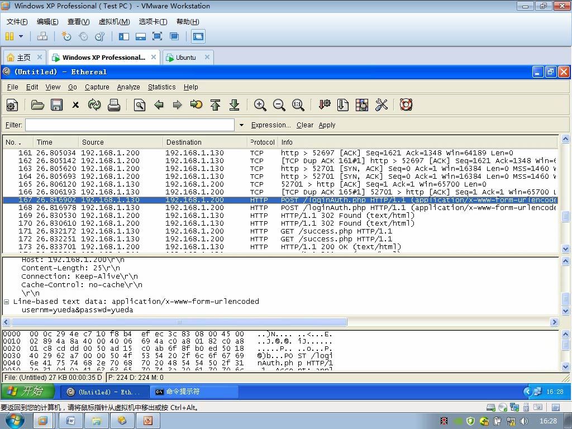This screenshot has width=572, height=429.
Task: Take a VMware snapshot icon
Action: (x=66, y=36)
